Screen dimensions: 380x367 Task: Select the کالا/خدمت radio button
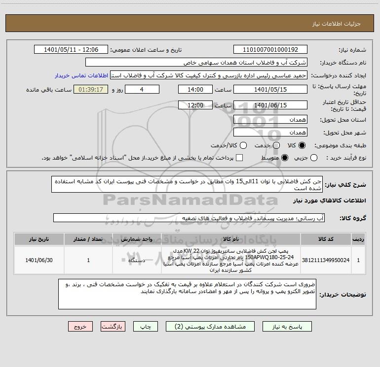243,145
